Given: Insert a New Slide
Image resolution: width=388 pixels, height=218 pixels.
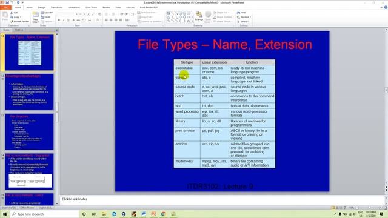Looking at the screenshot, I should click(x=35, y=18).
